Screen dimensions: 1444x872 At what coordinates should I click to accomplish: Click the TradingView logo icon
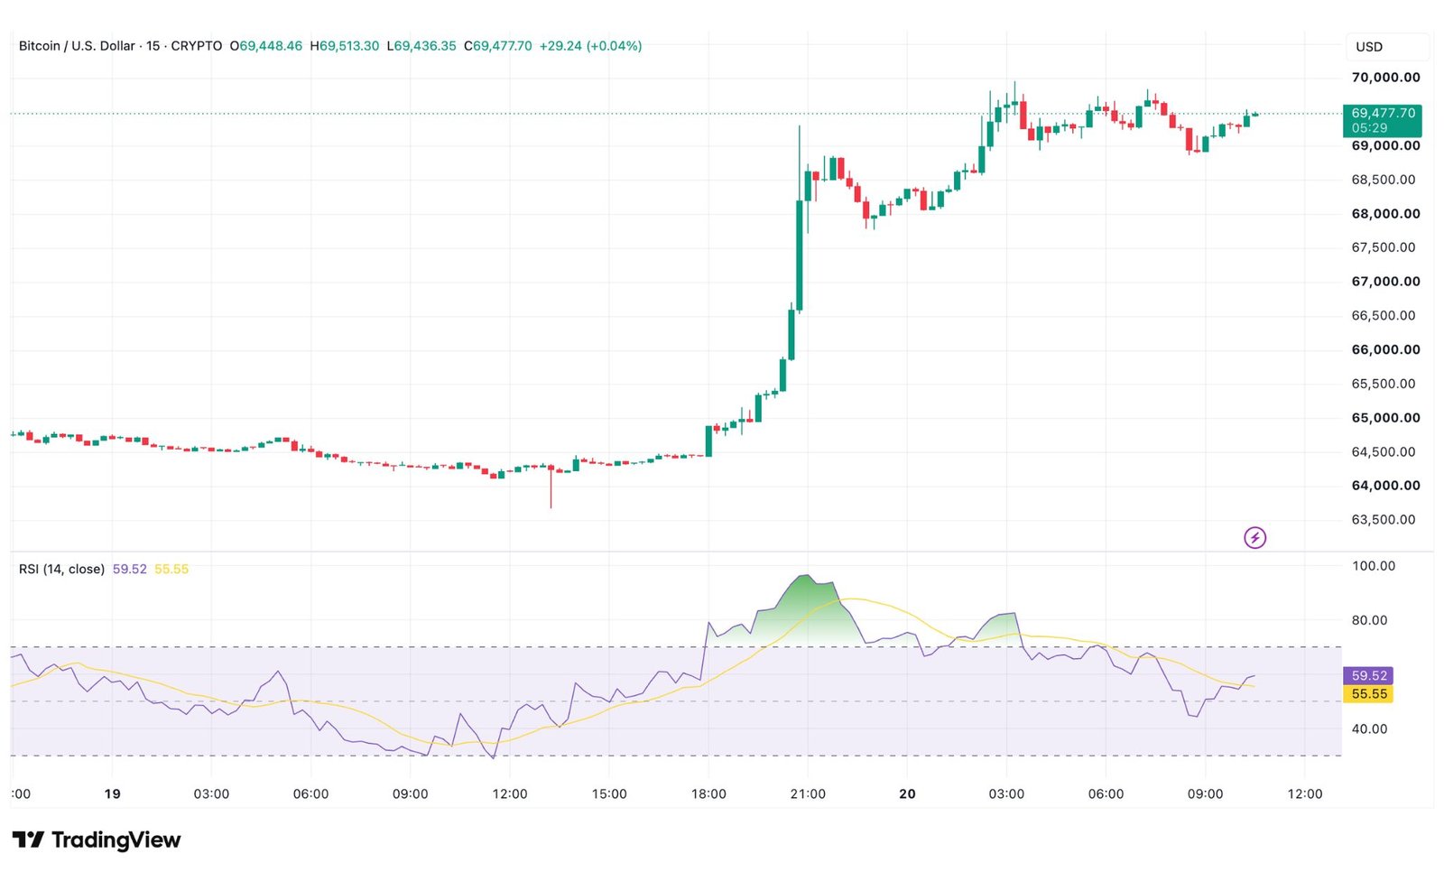click(28, 840)
